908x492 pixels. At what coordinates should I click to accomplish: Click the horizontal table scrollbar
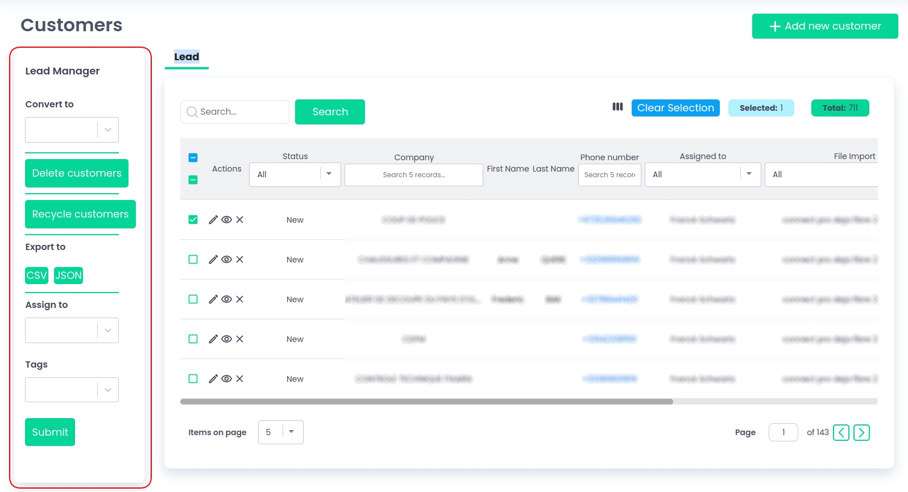click(x=426, y=402)
